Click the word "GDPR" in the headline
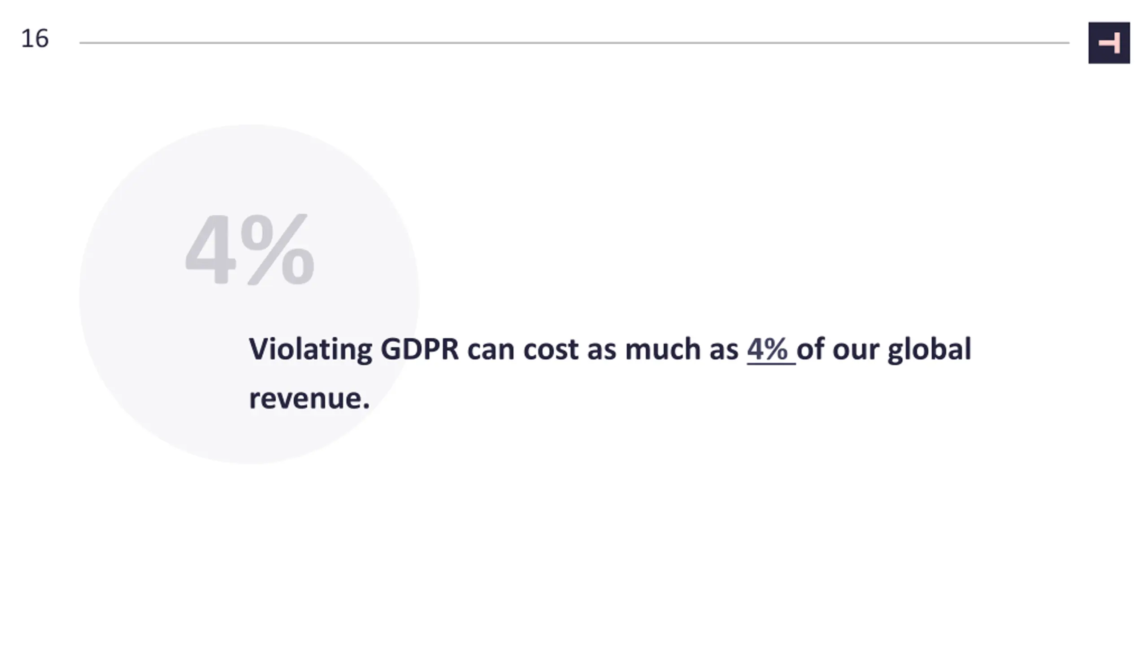1148x645 pixels. coord(420,349)
